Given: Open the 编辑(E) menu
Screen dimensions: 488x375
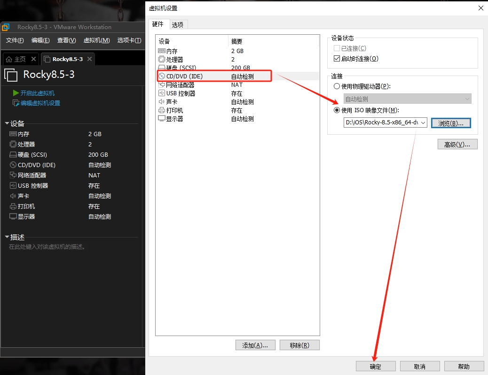Looking at the screenshot, I should tap(40, 40).
